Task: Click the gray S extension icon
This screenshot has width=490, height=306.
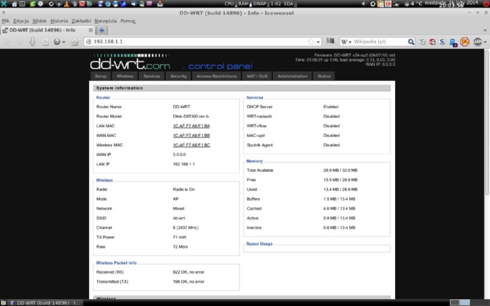Action: point(423,42)
